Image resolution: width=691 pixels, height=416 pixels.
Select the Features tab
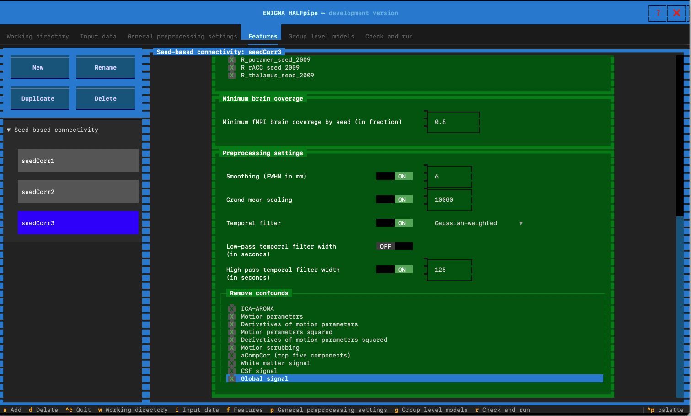[263, 36]
